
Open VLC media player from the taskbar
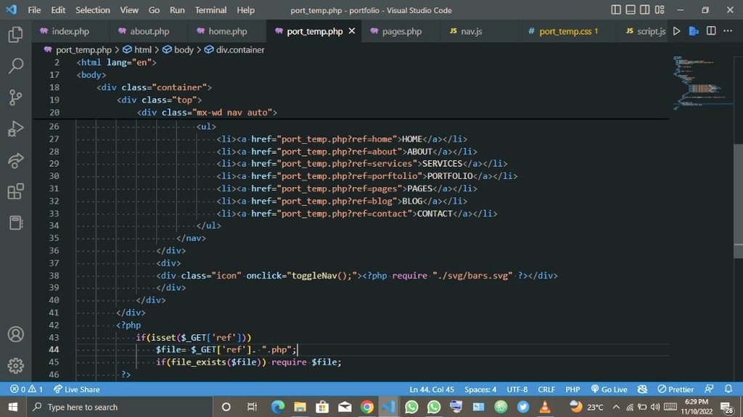tap(545, 407)
